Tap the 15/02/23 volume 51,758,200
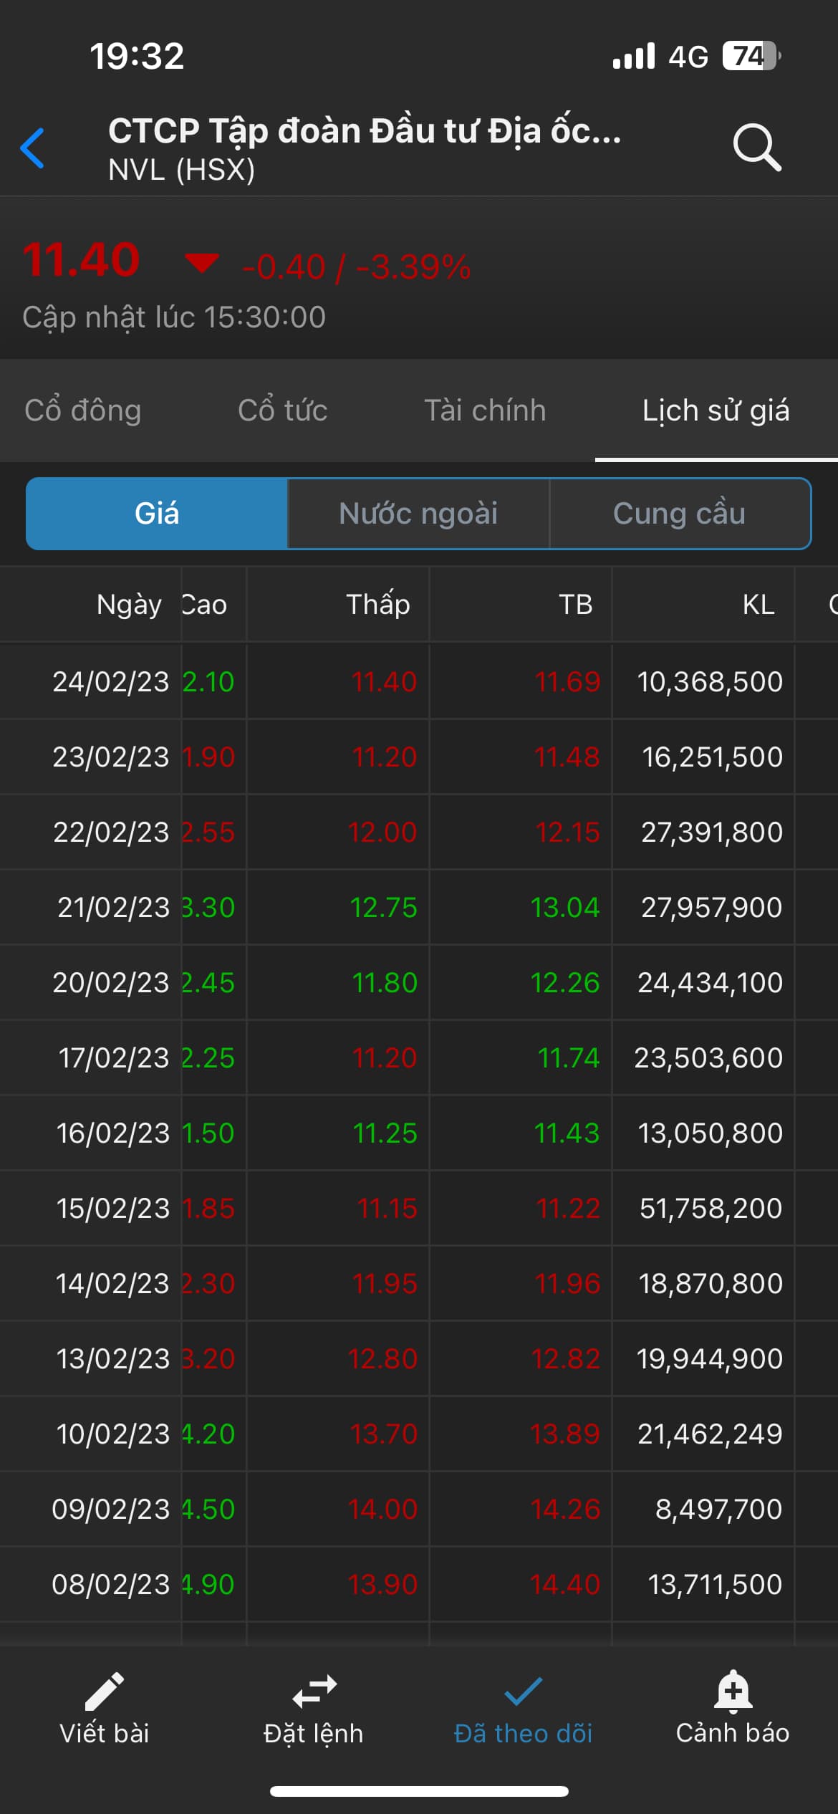 tap(711, 1209)
